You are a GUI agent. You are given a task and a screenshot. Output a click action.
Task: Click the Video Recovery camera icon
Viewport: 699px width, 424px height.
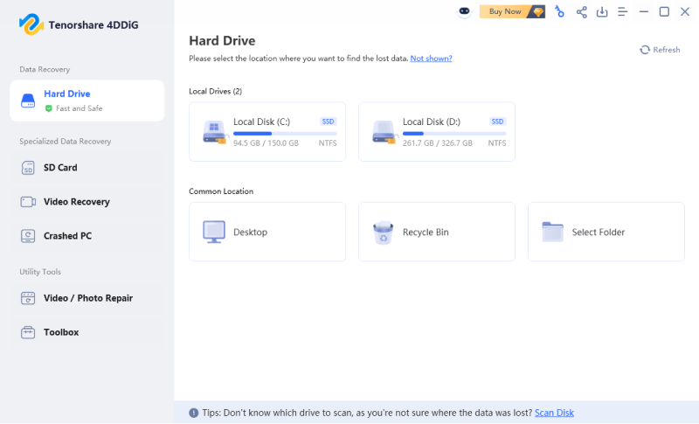click(x=28, y=202)
